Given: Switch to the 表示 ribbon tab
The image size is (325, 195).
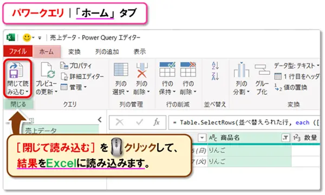Looking at the screenshot, I should pos(140,51).
